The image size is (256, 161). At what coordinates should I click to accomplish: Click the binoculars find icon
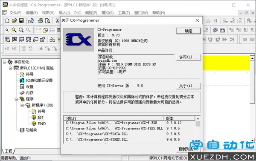pyautogui.click(x=52, y=40)
